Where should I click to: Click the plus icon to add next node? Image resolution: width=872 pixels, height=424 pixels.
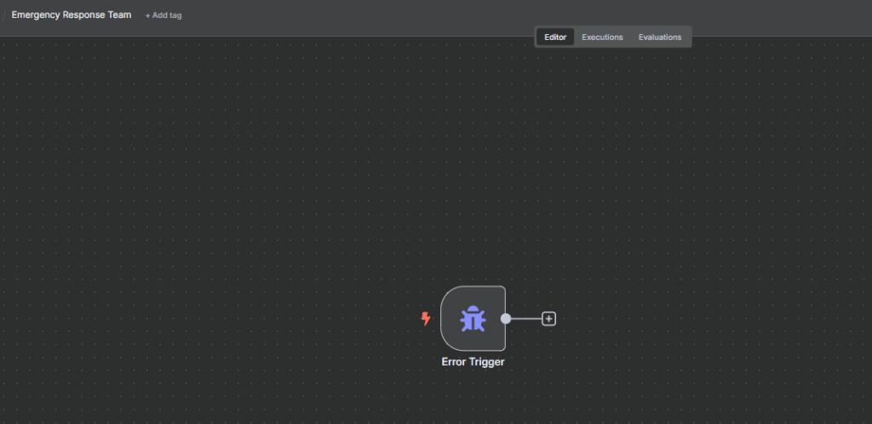coord(548,318)
